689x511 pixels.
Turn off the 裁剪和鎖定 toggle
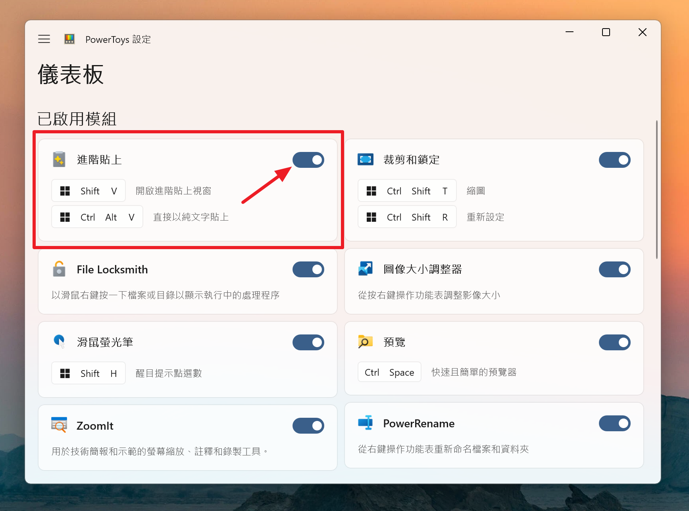point(614,160)
